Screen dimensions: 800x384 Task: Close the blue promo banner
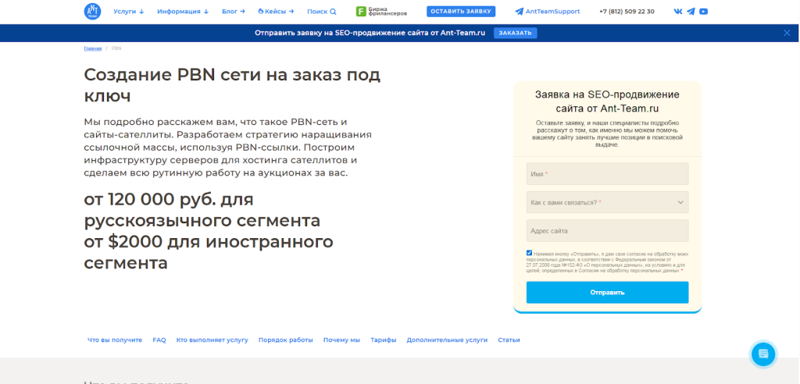pyautogui.click(x=787, y=33)
